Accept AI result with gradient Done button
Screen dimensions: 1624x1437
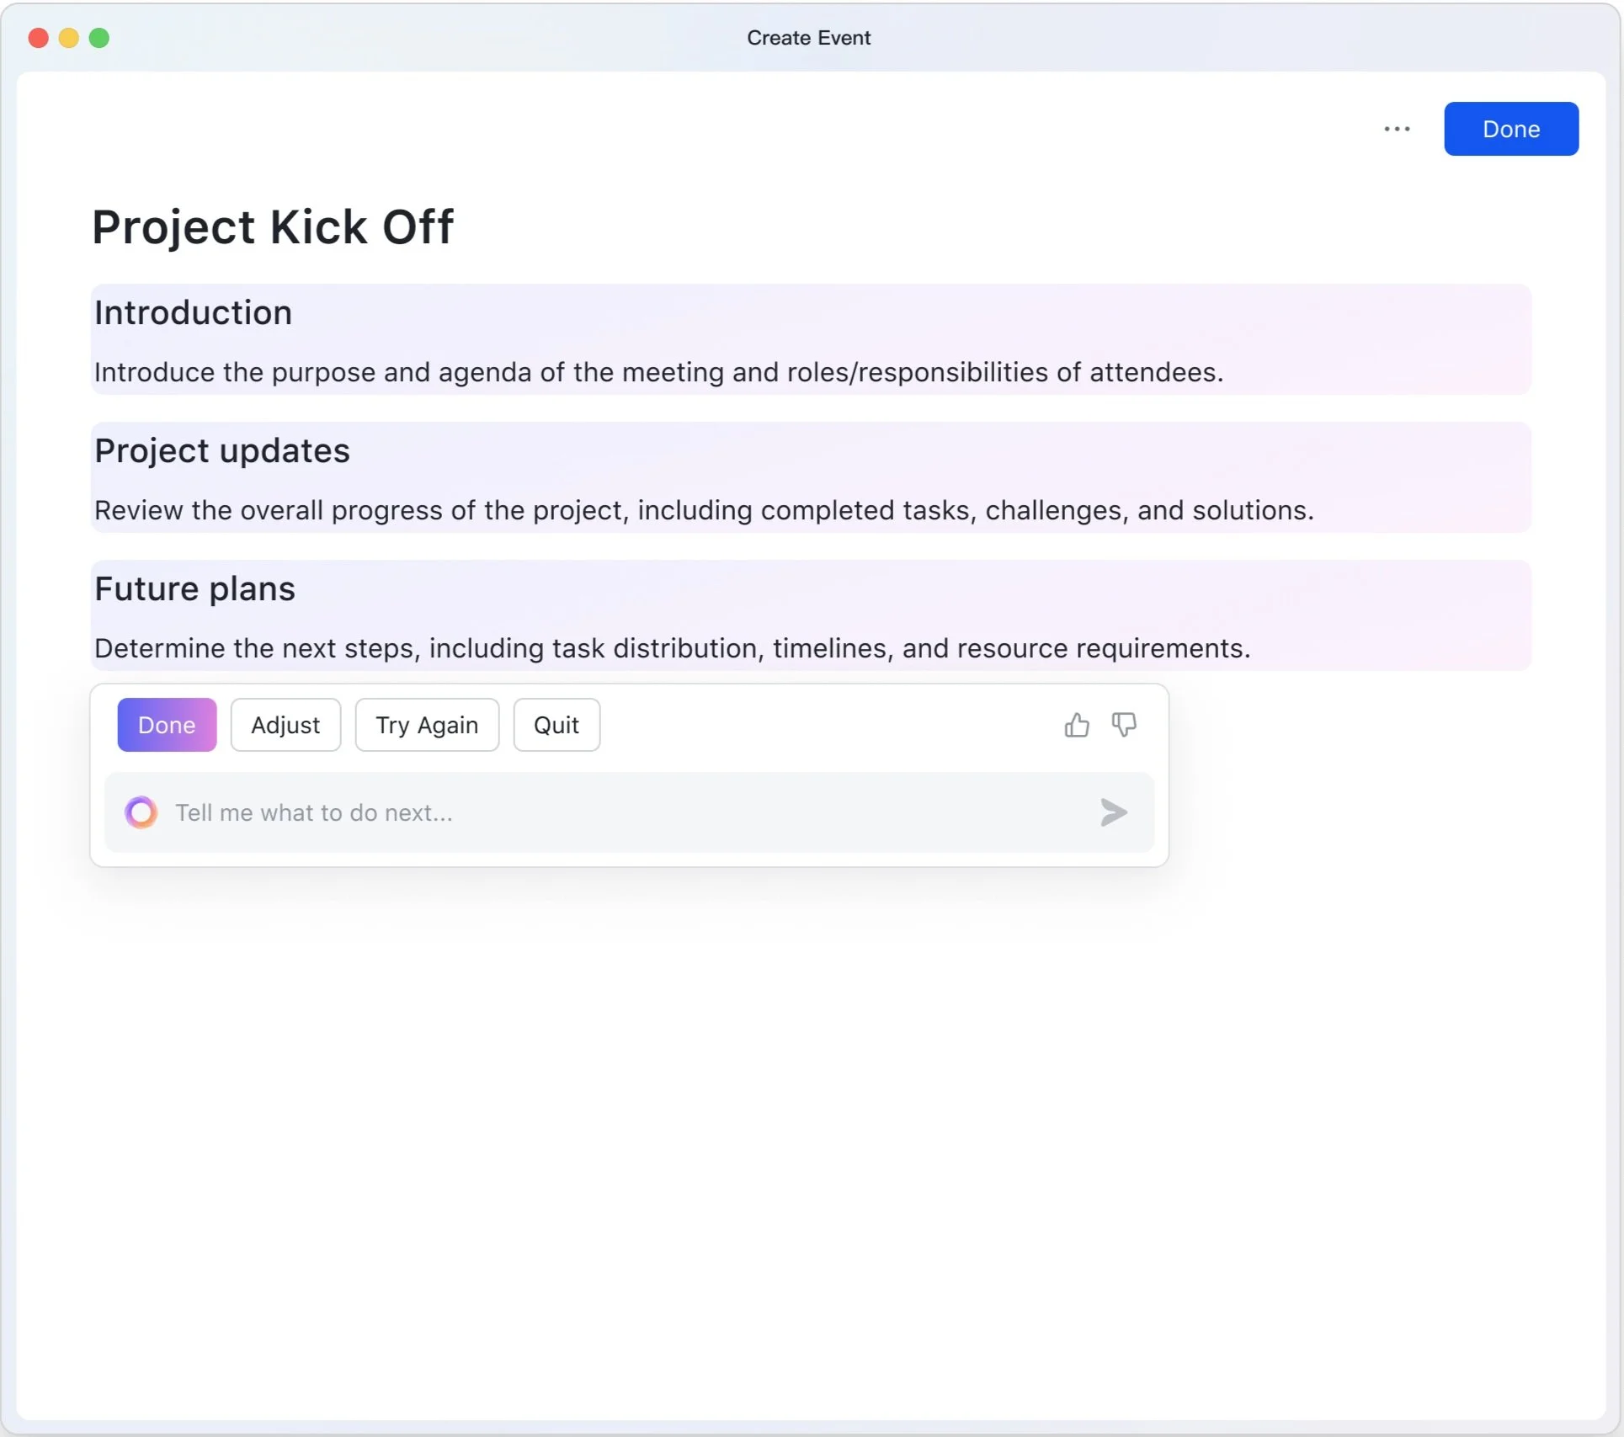(x=167, y=725)
